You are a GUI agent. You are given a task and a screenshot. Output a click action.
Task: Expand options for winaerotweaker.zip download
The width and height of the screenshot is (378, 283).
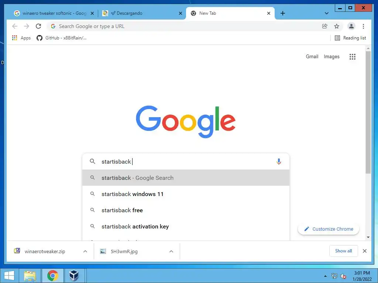click(x=85, y=251)
